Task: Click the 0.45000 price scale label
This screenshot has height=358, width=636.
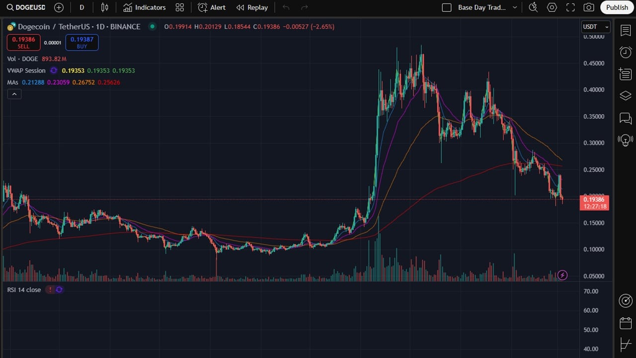Action: [x=594, y=63]
